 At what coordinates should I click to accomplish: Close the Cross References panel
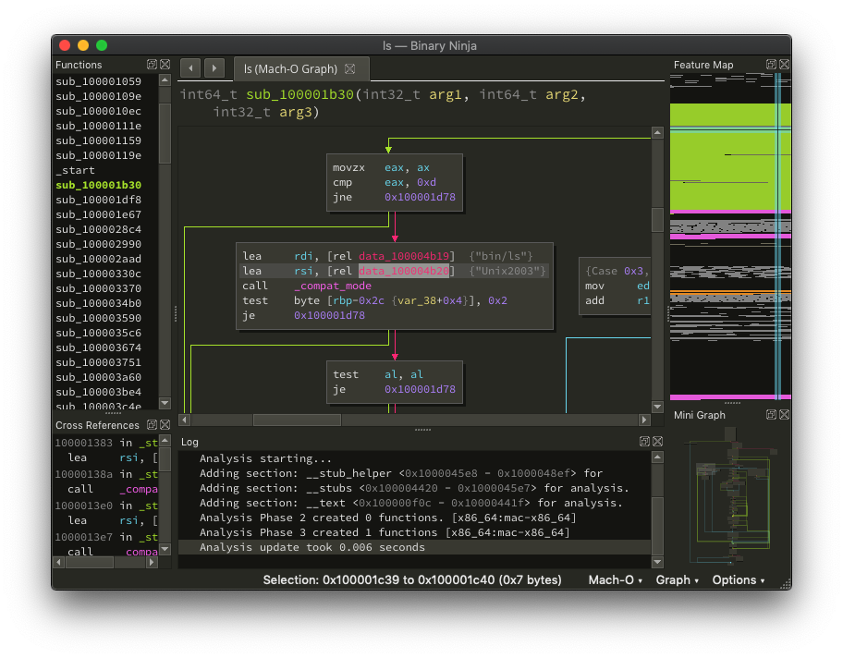coord(165,425)
